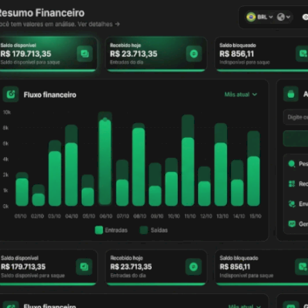Select the 12/10 bar in the chart
The width and height of the screenshot is (308, 308).
[x=204, y=186]
